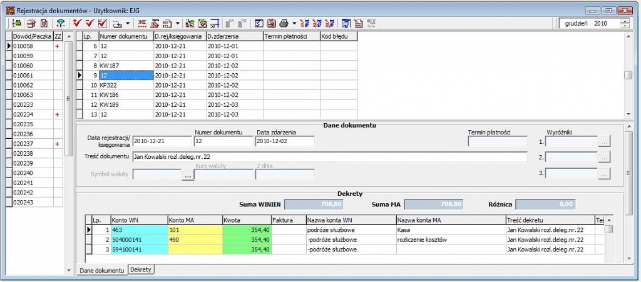The height and width of the screenshot is (282, 641).
Task: Click Konto WN cell 504000141
Action: [x=139, y=239]
